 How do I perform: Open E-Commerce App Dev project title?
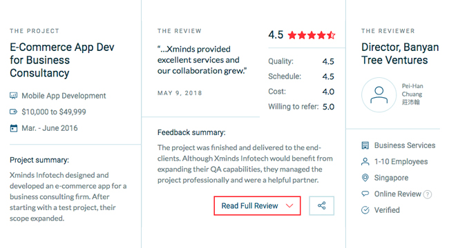[x=62, y=60]
